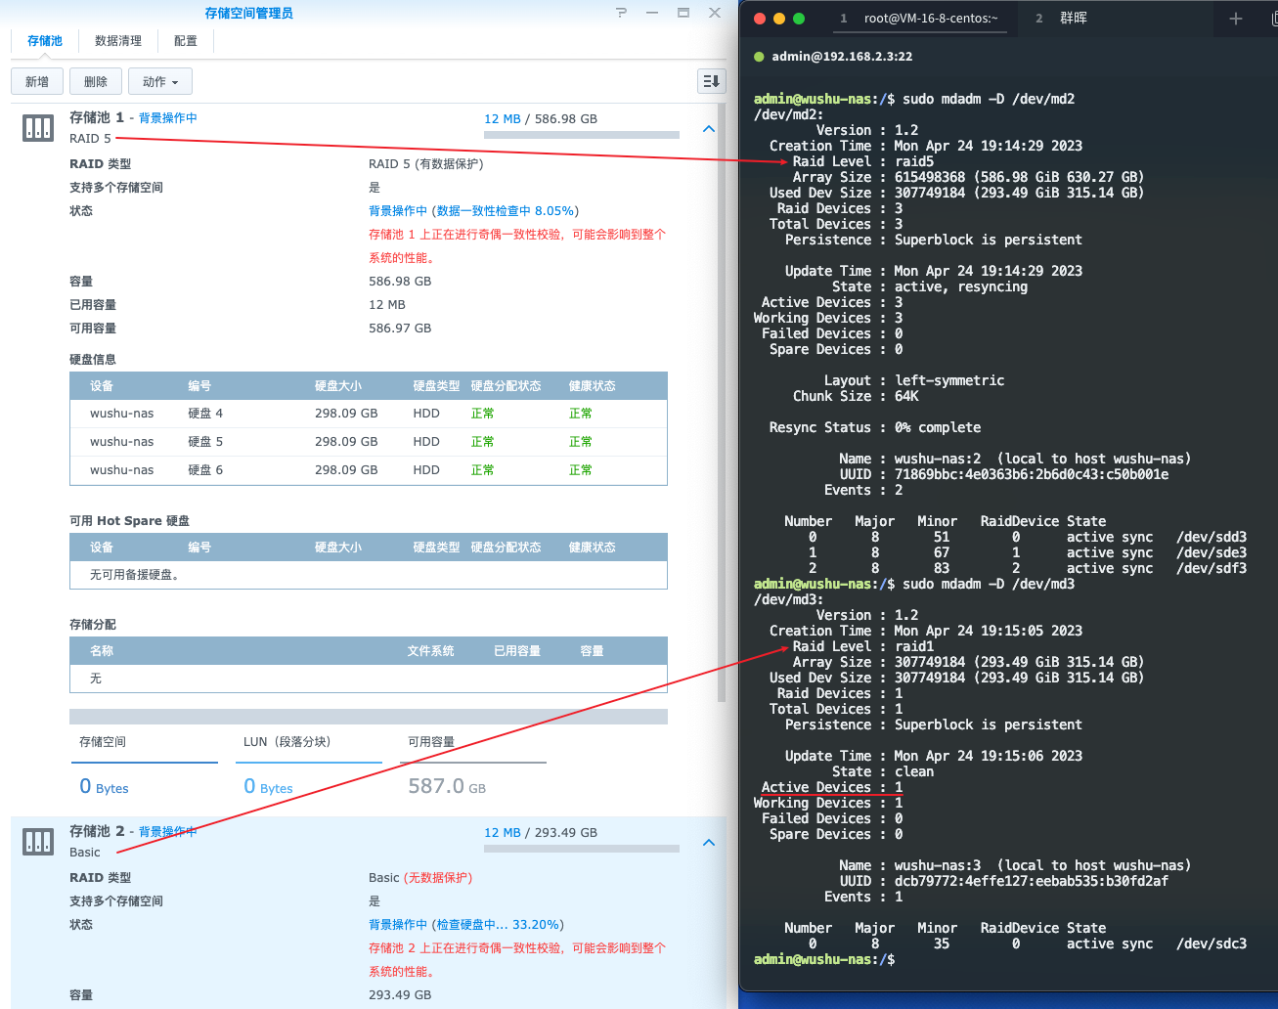Image resolution: width=1278 pixels, height=1009 pixels.
Task: Select the 硬盘 6 row
Action: click(369, 470)
